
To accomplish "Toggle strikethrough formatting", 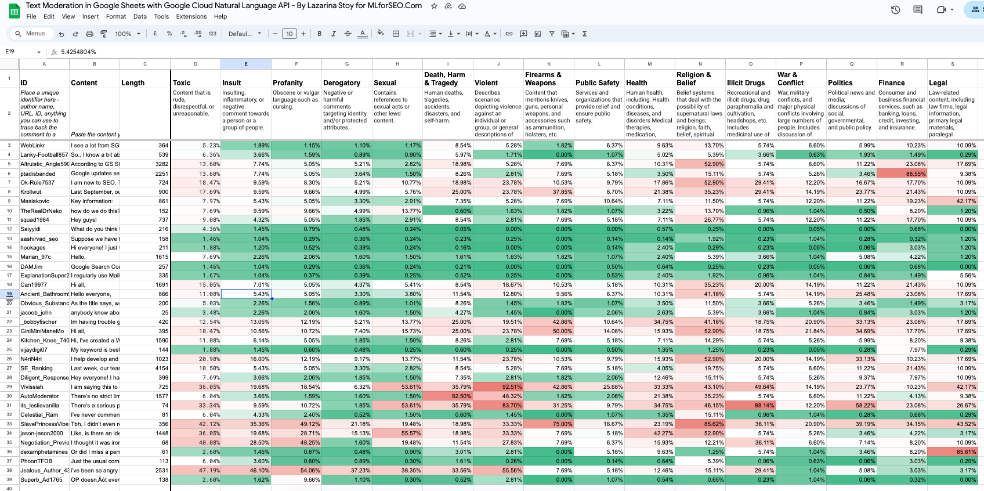I will pos(348,34).
